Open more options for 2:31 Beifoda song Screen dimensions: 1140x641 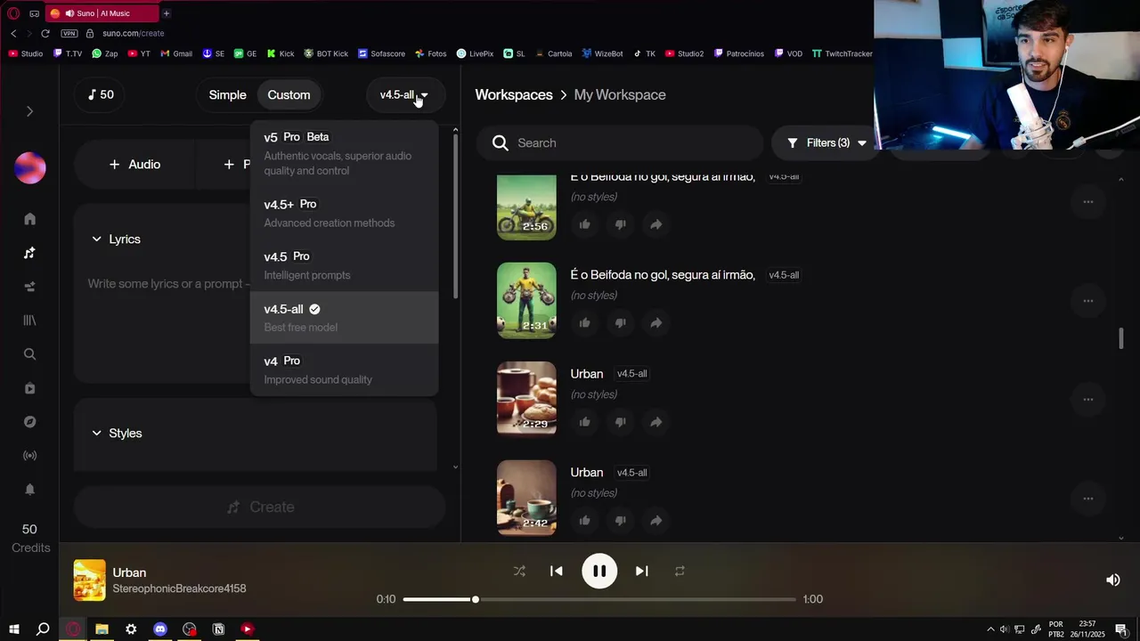point(1087,301)
